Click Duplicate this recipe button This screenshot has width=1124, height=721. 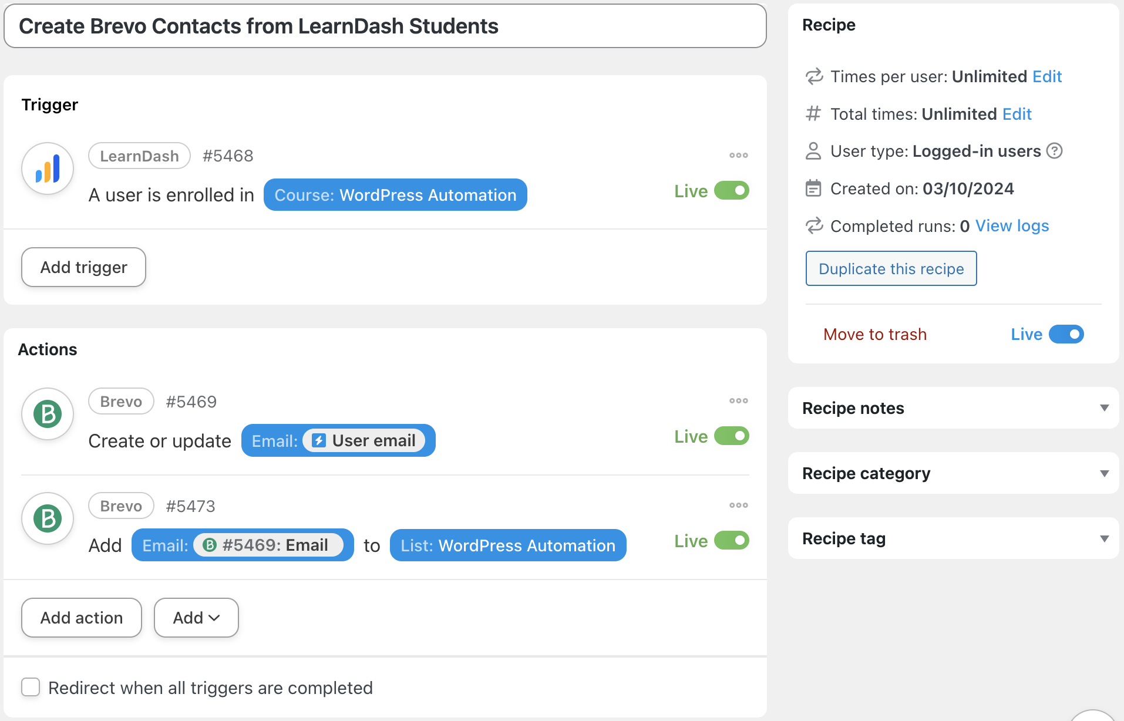[x=891, y=269]
